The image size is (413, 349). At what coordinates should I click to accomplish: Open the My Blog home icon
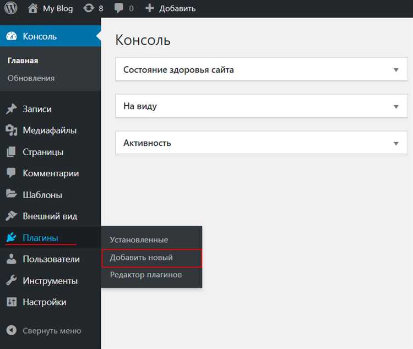click(33, 9)
